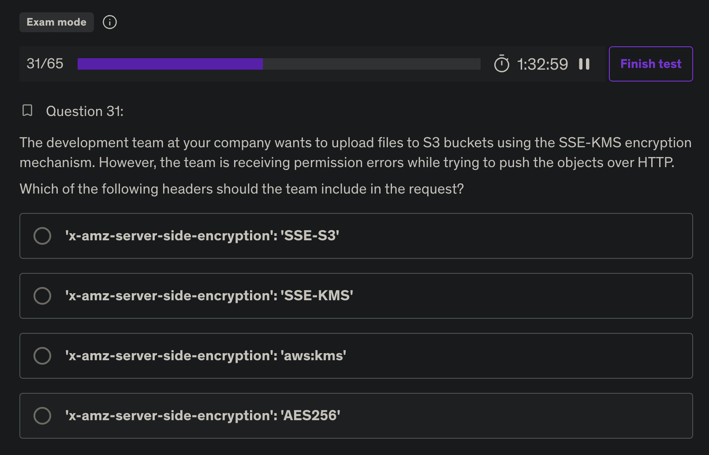Click the stopwatch timer icon

[501, 64]
